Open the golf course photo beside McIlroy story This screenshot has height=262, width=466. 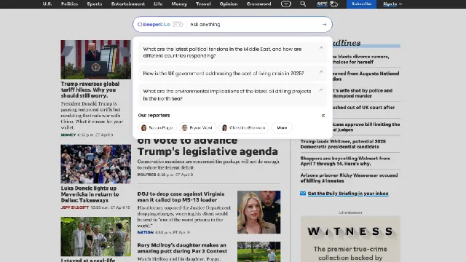coord(259,252)
